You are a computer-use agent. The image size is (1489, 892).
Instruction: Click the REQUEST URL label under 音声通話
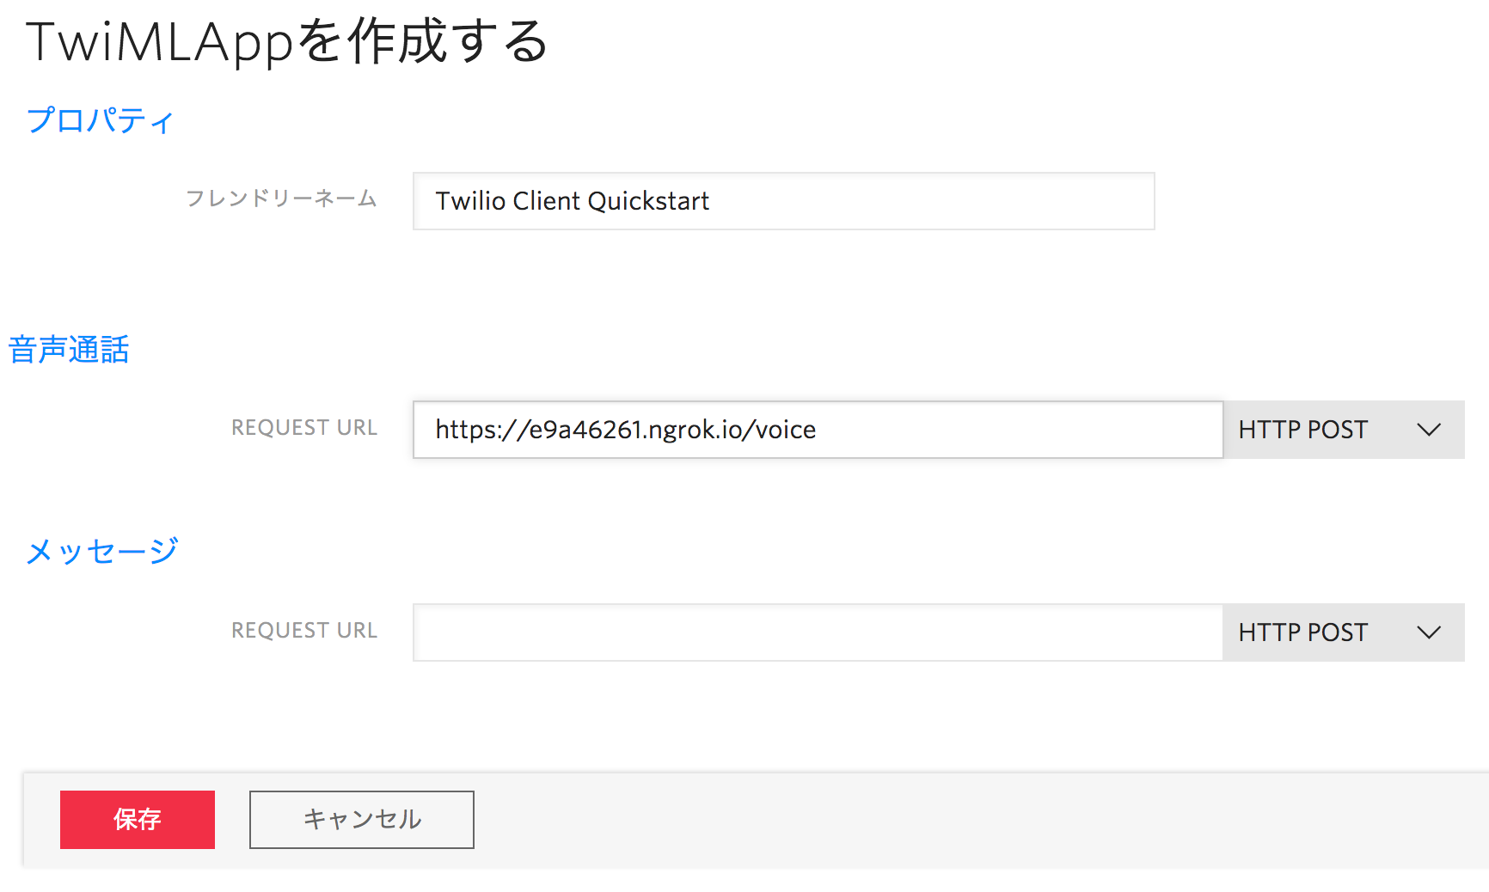[x=303, y=428]
